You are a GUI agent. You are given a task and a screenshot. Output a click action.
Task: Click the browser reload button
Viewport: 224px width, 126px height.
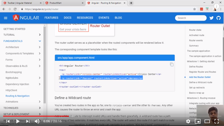[x=15, y=9]
